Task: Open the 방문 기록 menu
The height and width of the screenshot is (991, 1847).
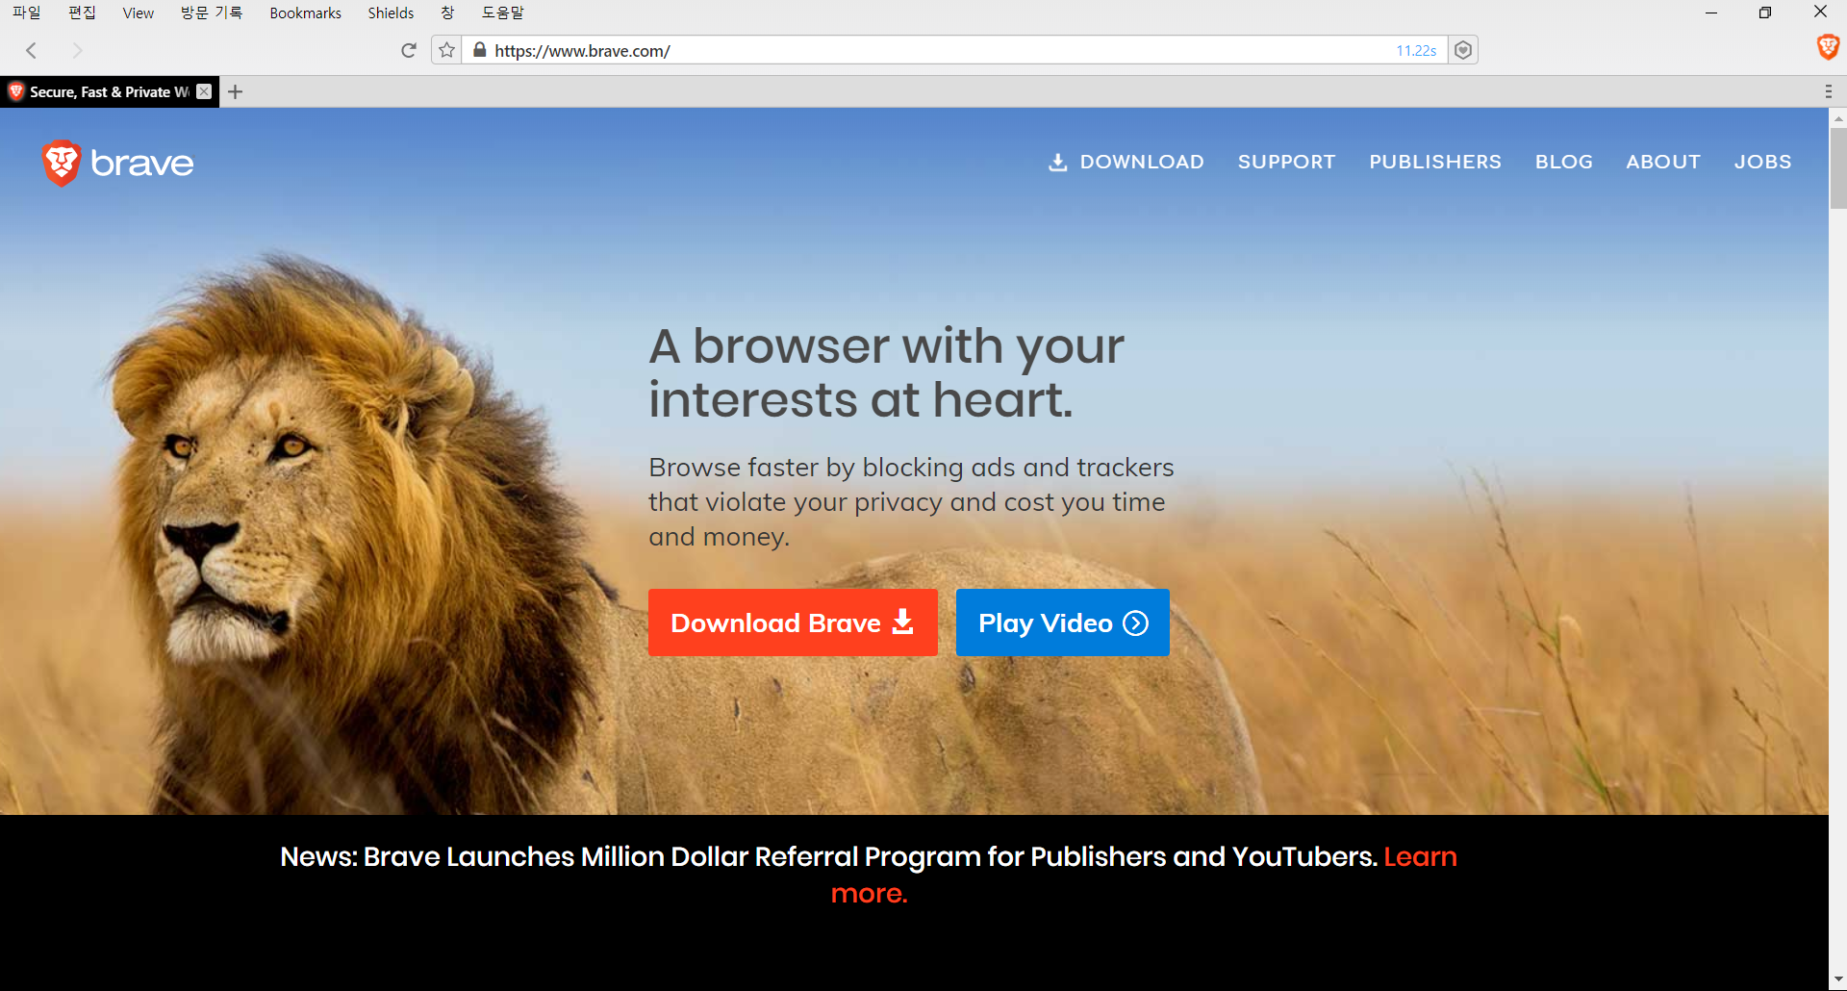Action: pyautogui.click(x=212, y=13)
